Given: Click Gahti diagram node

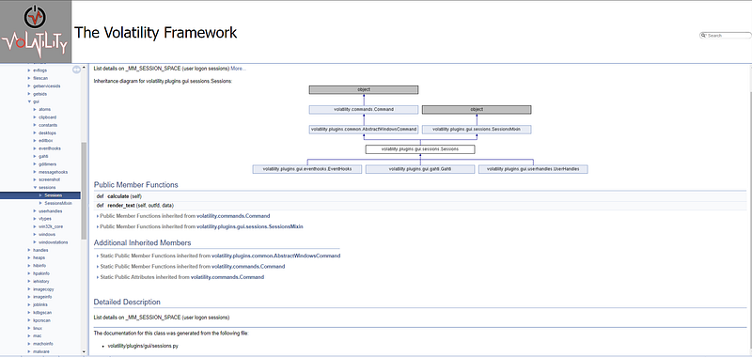Looking at the screenshot, I should 420,169.
